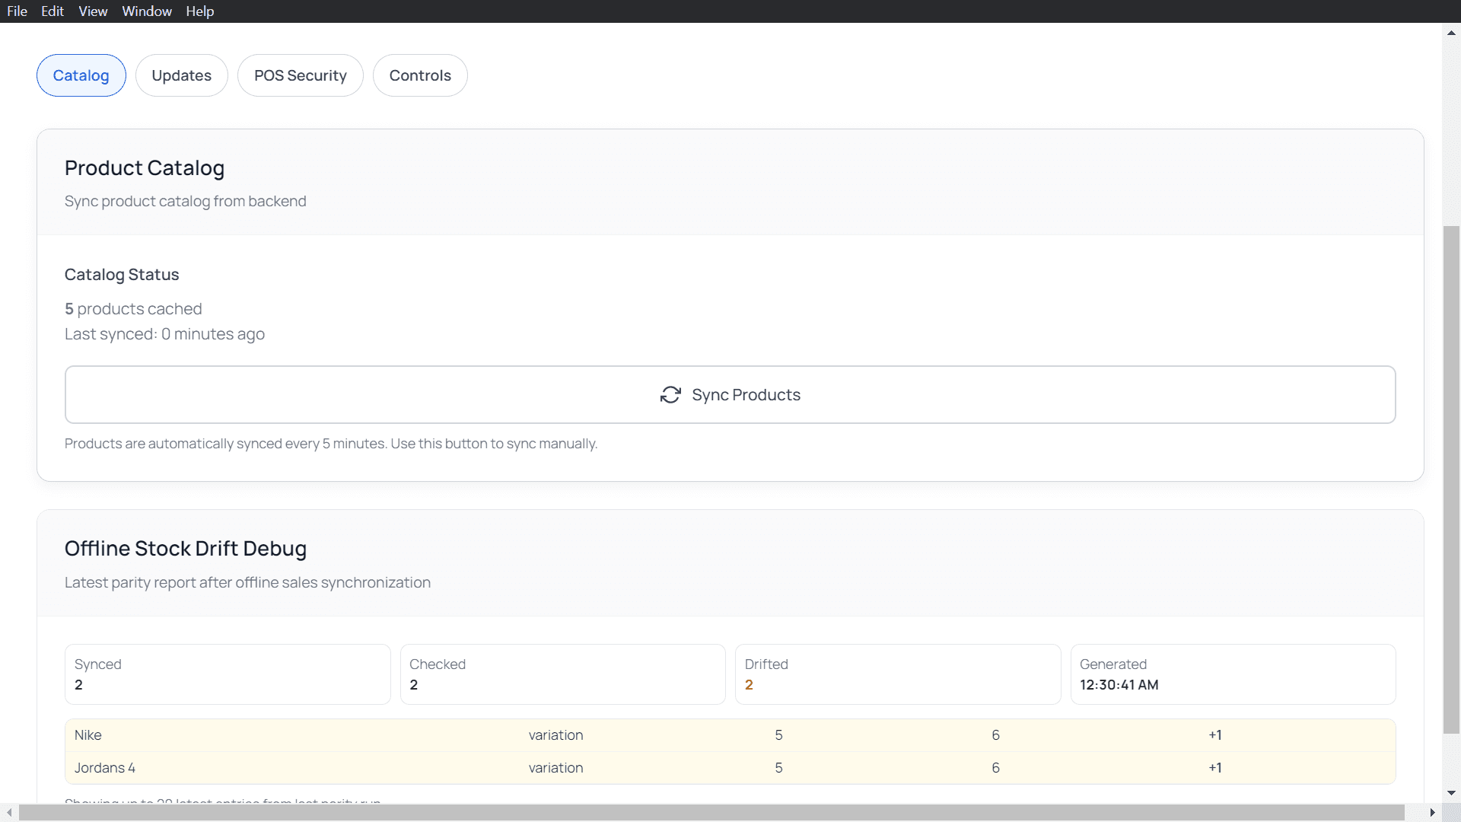Screen dimensions: 1461x822
Task: Click the '5 products cached' text
Action: tap(133, 309)
